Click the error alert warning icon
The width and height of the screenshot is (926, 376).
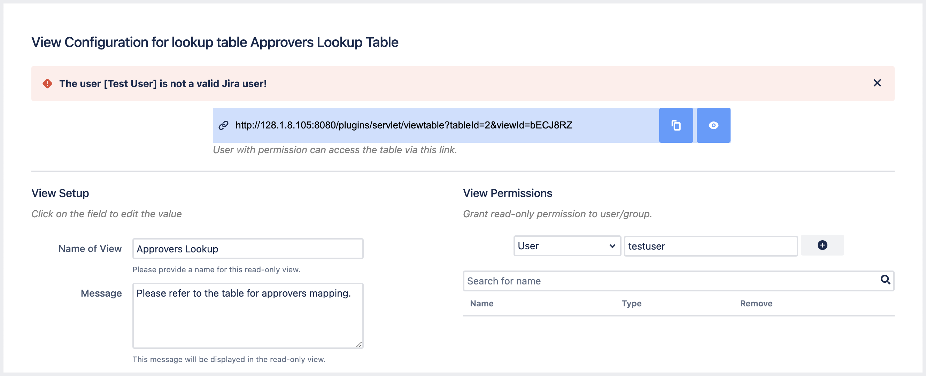coord(47,83)
